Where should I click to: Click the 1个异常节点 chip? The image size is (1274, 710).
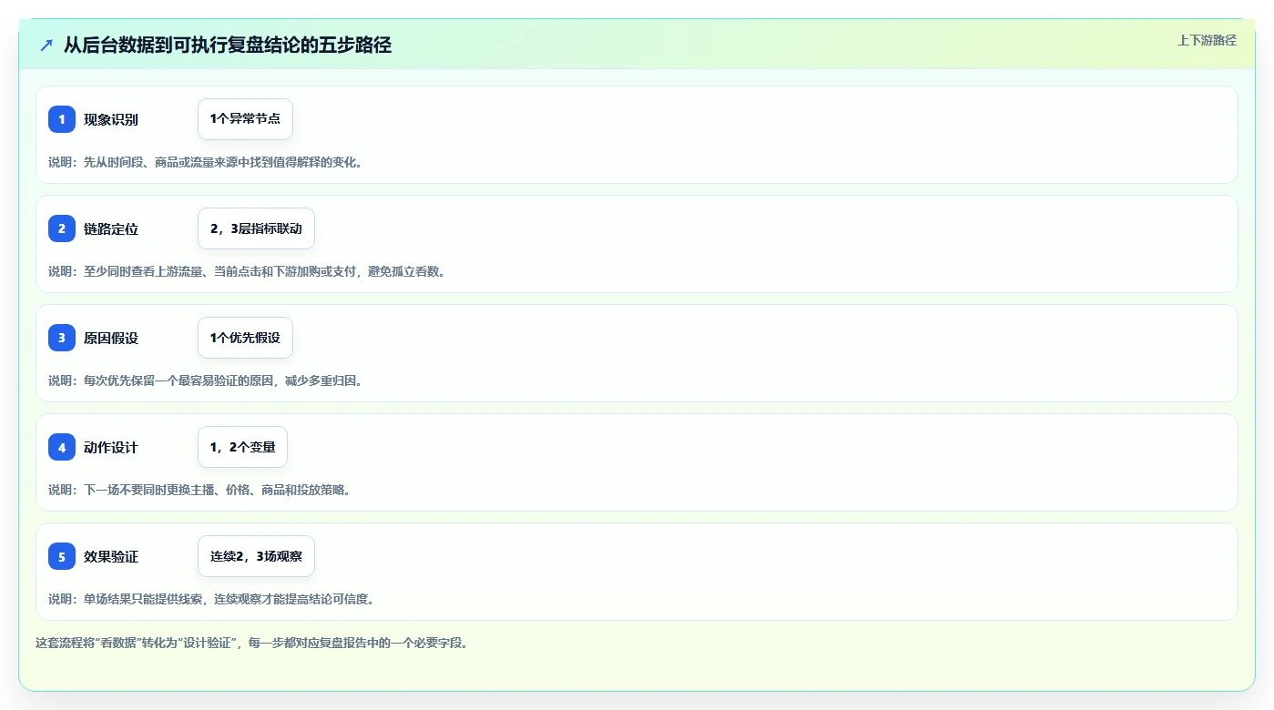(x=245, y=119)
